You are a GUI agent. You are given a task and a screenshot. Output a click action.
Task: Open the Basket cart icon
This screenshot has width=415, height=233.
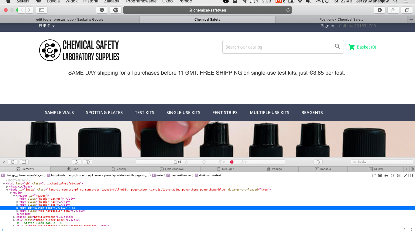(352, 47)
